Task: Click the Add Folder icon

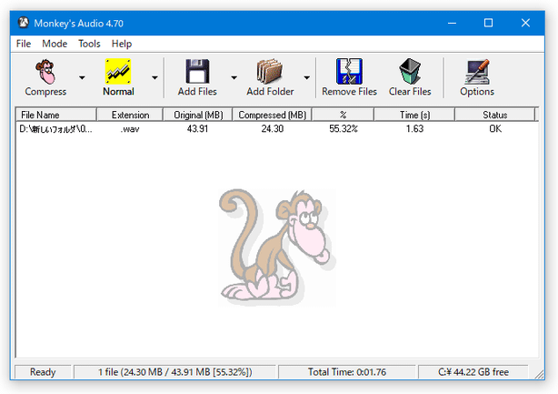Action: [x=270, y=71]
